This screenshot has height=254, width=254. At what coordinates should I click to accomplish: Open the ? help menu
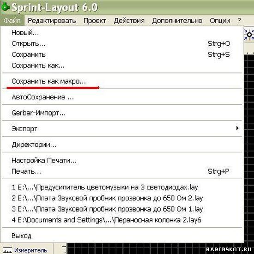click(239, 21)
